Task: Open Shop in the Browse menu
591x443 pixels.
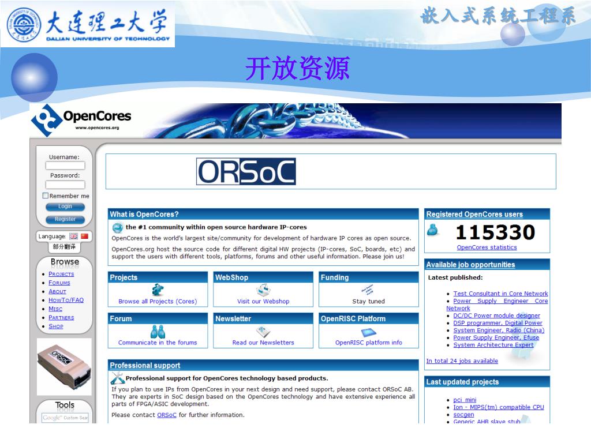Action: coord(56,326)
